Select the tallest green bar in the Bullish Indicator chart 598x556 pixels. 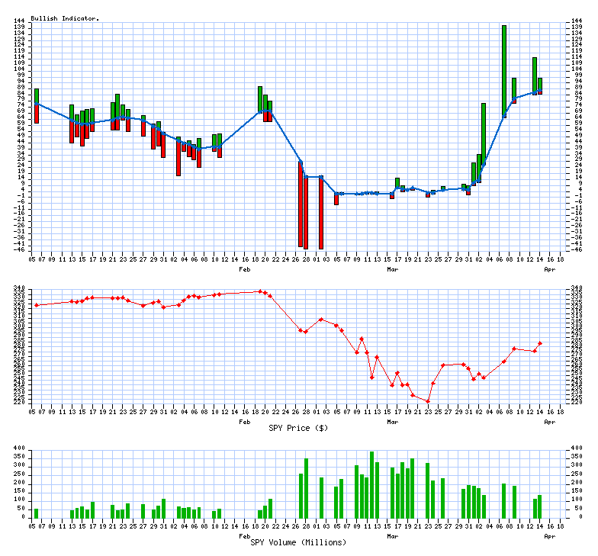click(x=504, y=69)
